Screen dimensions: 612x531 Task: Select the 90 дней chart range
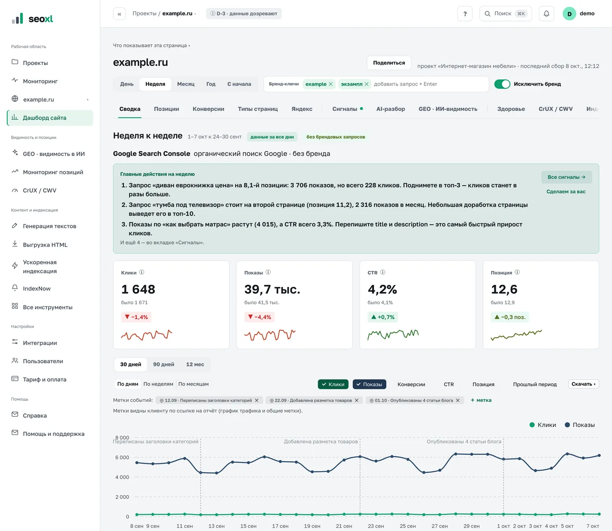[x=164, y=364]
